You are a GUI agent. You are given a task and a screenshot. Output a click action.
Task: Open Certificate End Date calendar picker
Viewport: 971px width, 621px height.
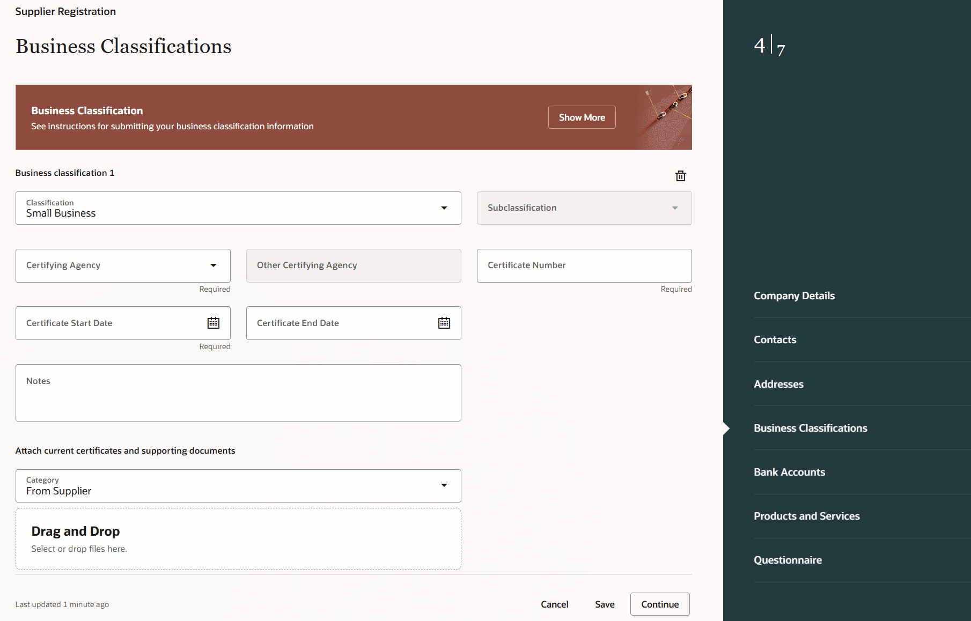444,322
